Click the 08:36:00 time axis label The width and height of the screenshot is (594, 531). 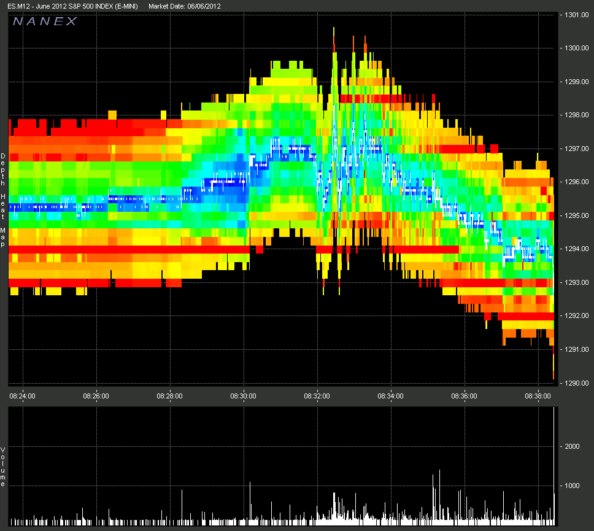click(464, 396)
